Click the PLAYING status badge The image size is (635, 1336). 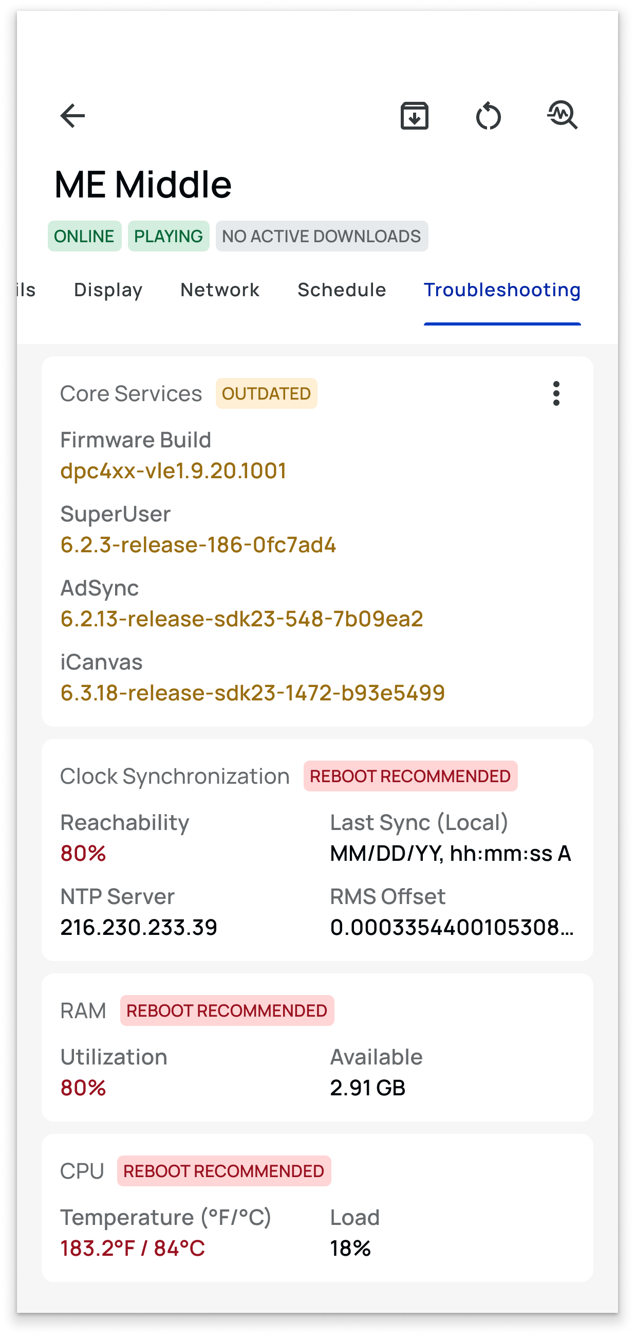[x=169, y=236]
